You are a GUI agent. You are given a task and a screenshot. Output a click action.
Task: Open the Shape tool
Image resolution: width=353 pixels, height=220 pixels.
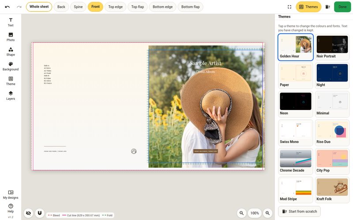pos(11,51)
